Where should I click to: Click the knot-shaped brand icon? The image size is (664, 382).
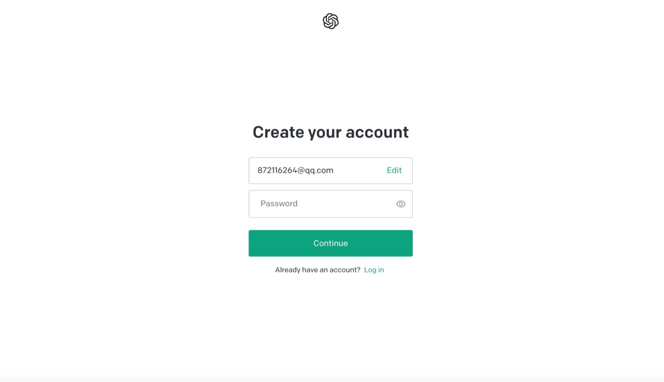330,21
